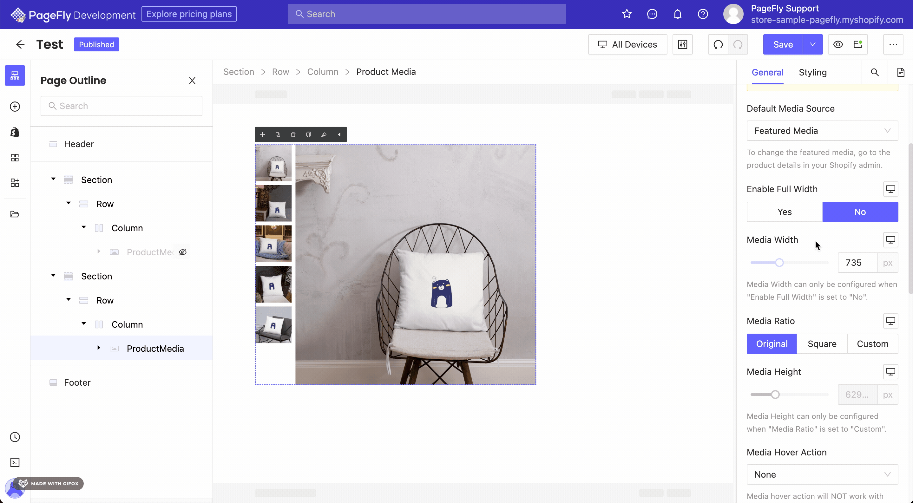The height and width of the screenshot is (503, 913).
Task: Expand the selected ProductMedia tree item
Action: coord(99,348)
